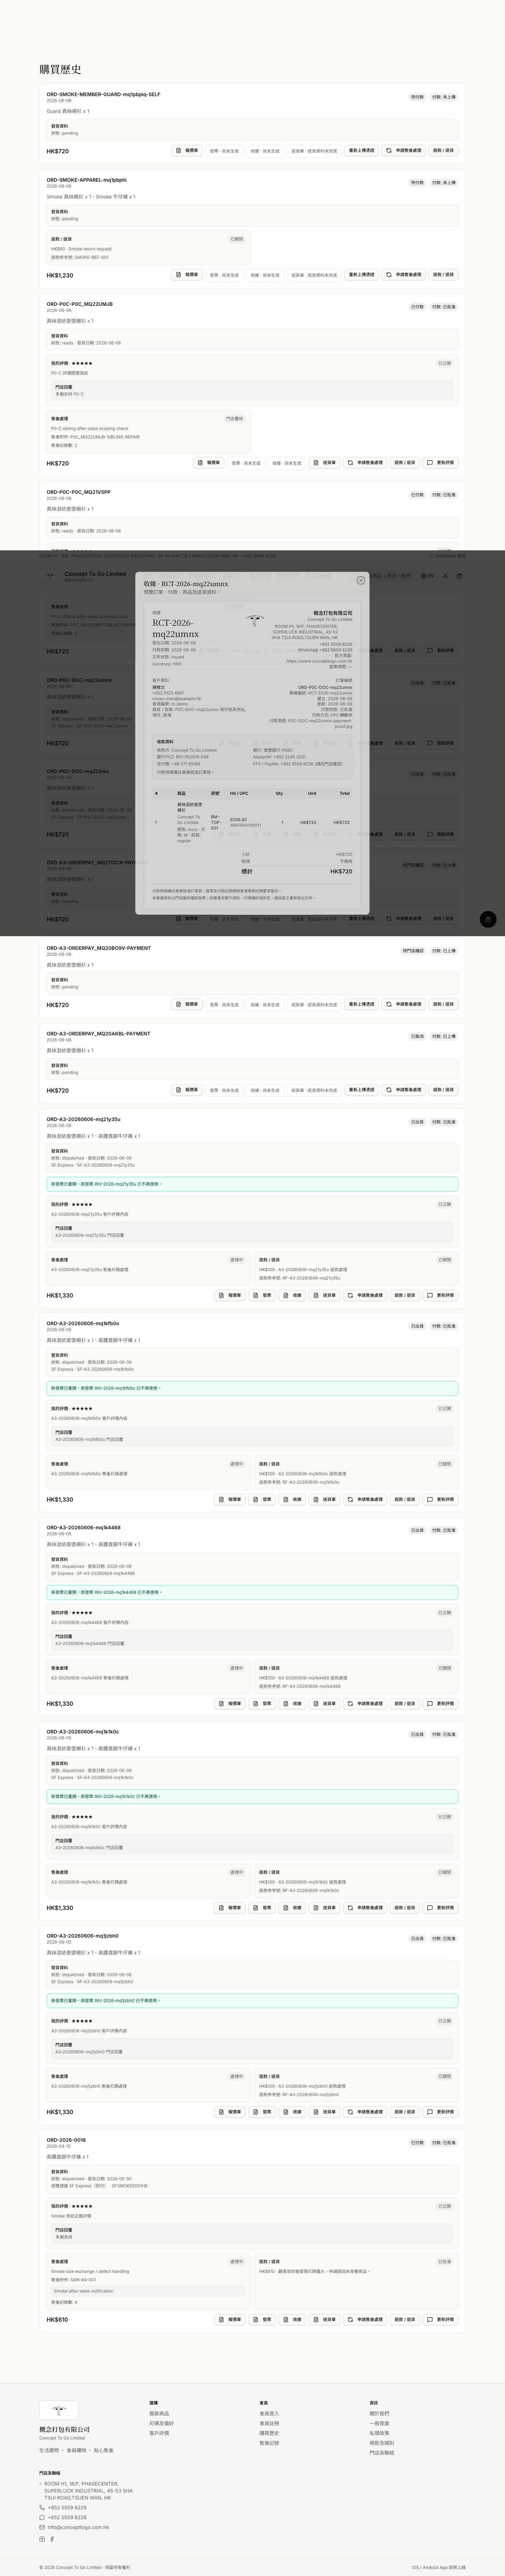Click the conceptogo.com.hk URL in receipt
This screenshot has height=2576, width=505.
click(x=319, y=661)
